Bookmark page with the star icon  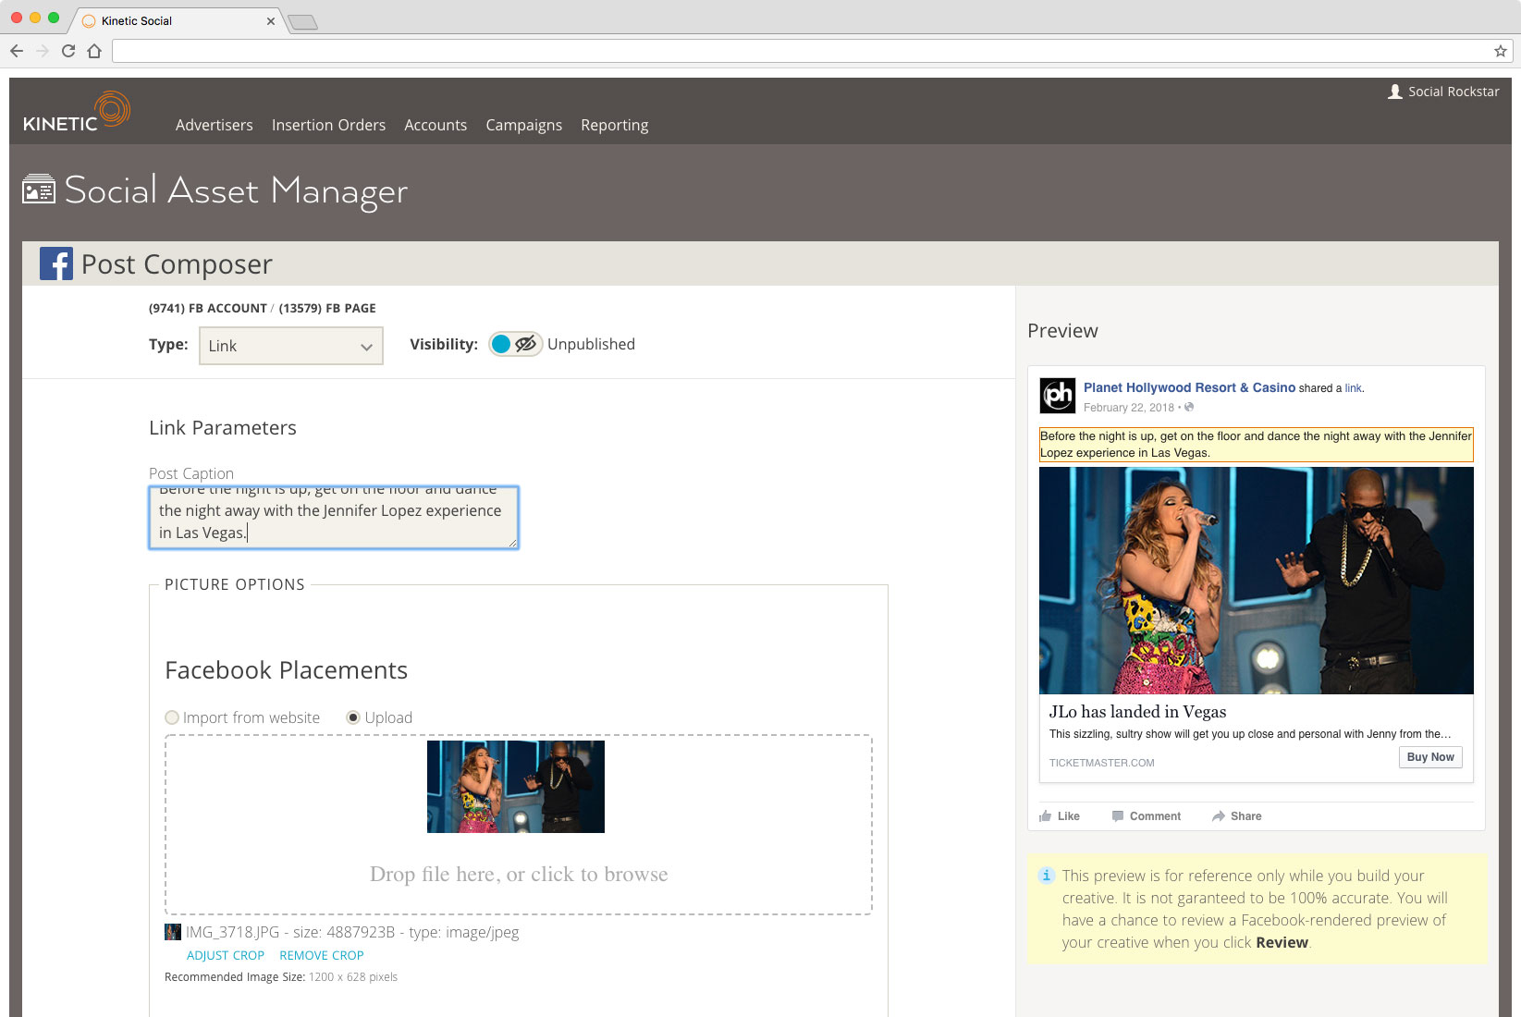coord(1500,51)
